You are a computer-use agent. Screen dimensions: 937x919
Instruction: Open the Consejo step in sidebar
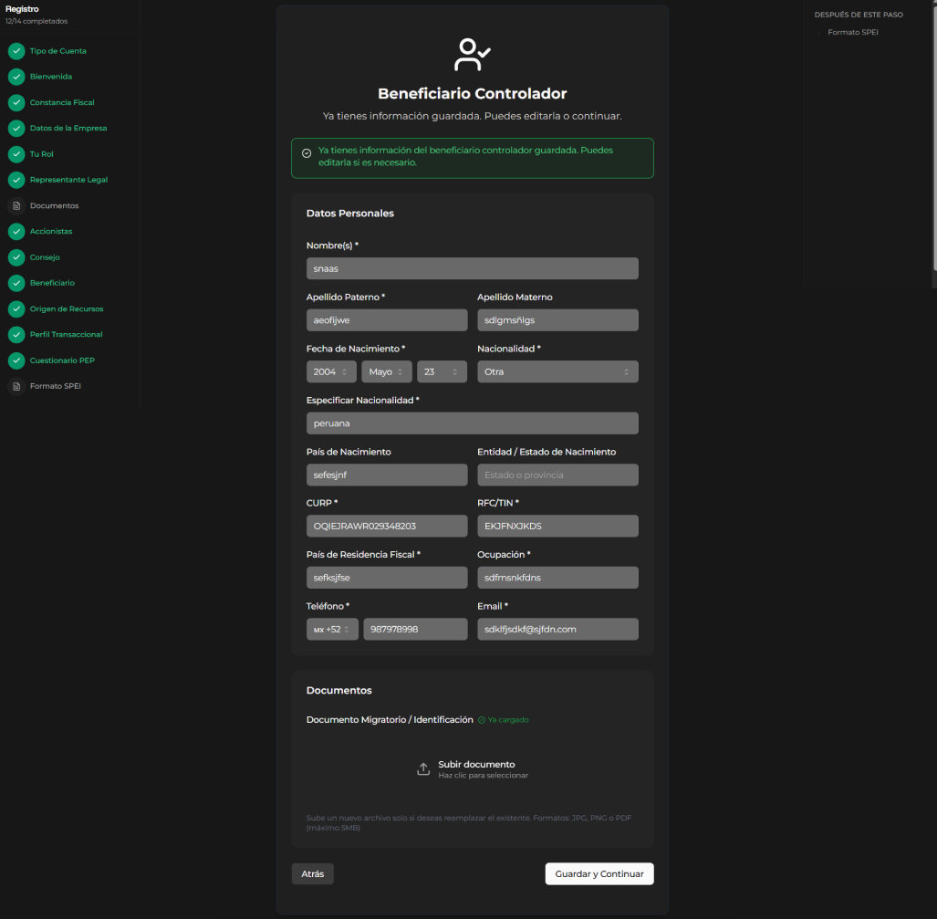tap(45, 257)
